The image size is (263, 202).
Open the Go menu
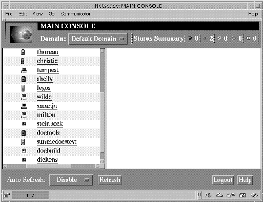click(x=52, y=14)
